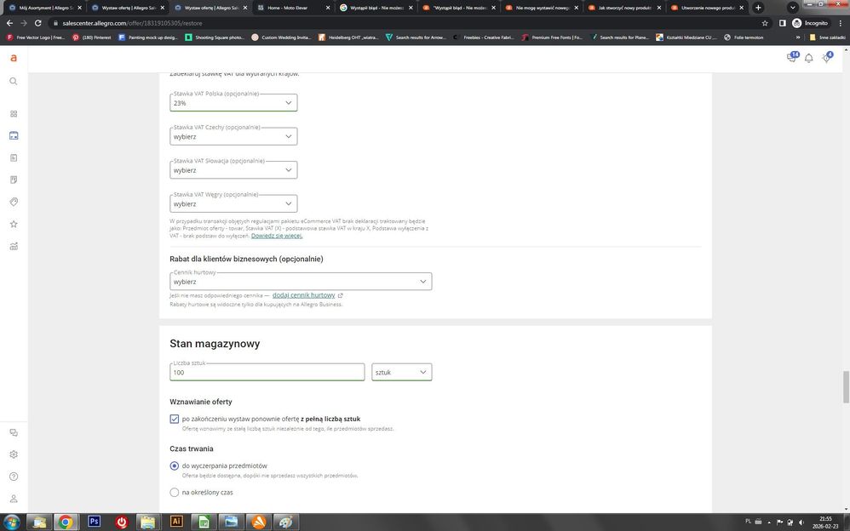The image size is (850, 531).
Task: Click the star icon in left sidebar
Action: [x=13, y=225]
